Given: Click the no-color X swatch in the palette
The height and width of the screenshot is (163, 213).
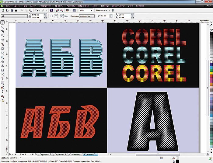Looking at the screenshot, I should coord(211,31).
